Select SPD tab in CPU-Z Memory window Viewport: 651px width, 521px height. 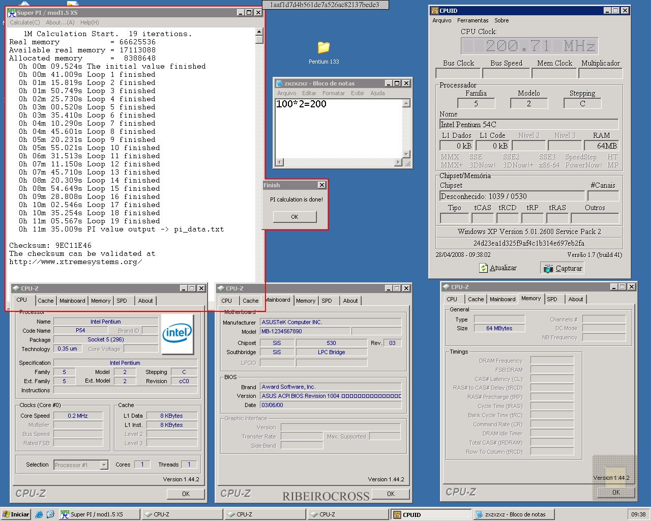click(x=552, y=299)
